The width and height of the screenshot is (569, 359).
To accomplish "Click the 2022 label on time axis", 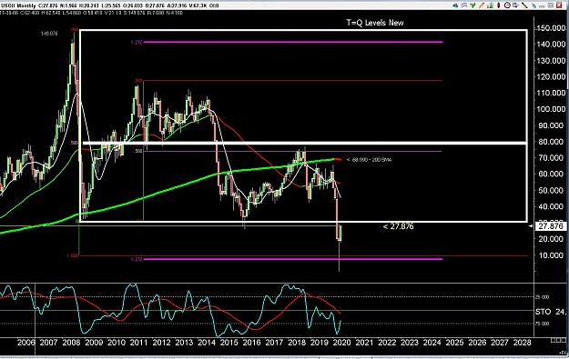I will pos(387,343).
